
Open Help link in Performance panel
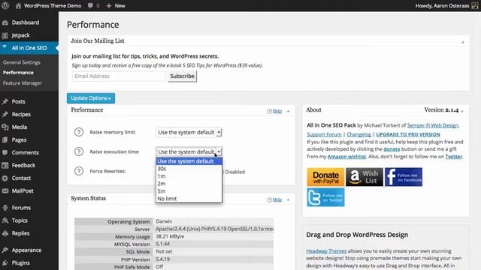point(277,111)
